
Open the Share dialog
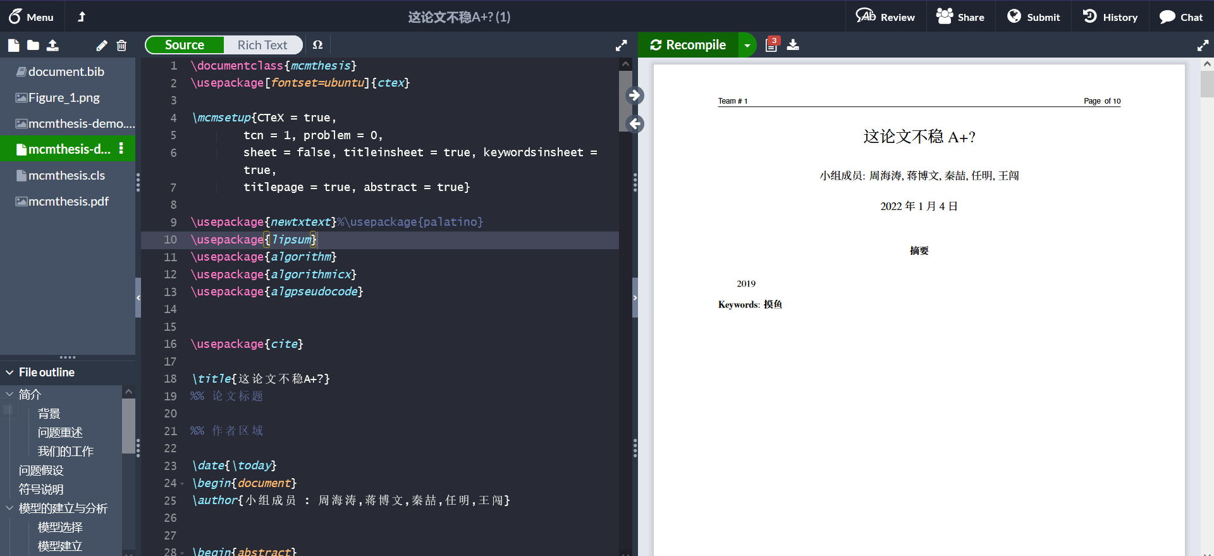(960, 17)
